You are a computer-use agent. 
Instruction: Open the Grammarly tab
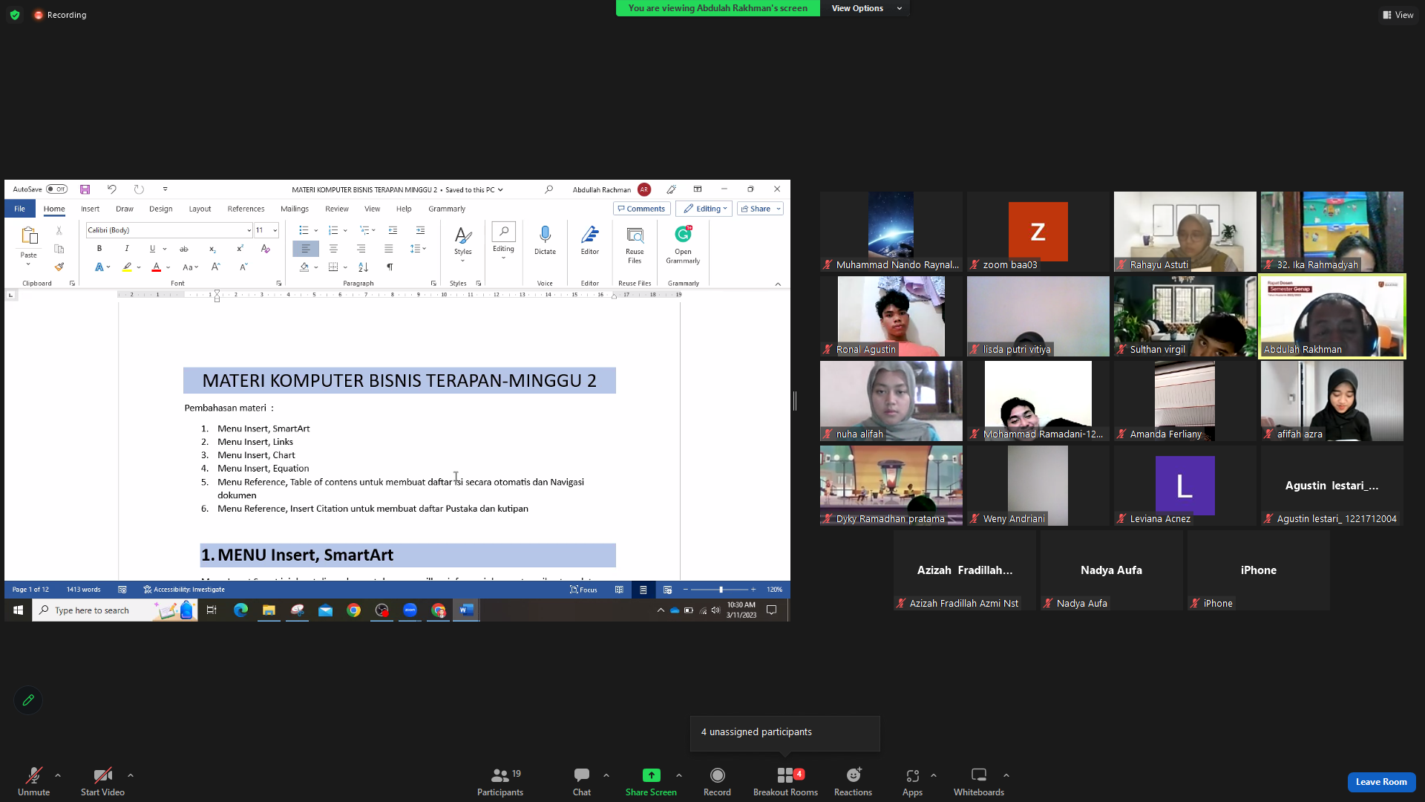click(447, 209)
